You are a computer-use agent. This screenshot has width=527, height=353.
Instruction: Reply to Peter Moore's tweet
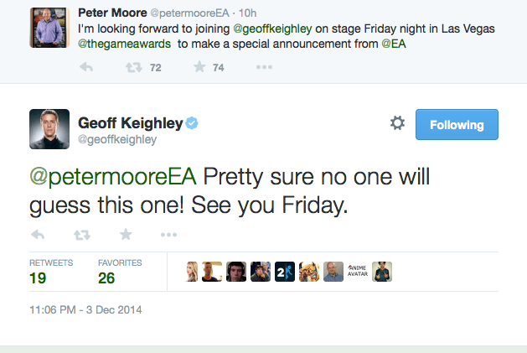point(86,67)
